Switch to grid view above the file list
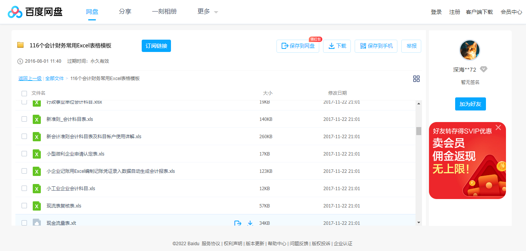The width and height of the screenshot is (526, 251). (x=416, y=79)
